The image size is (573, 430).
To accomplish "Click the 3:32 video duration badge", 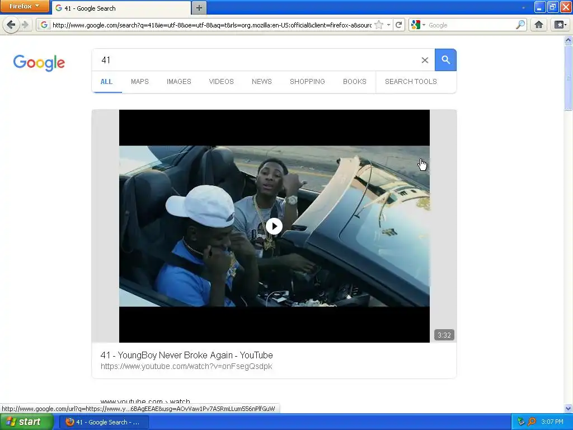I will click(x=444, y=335).
